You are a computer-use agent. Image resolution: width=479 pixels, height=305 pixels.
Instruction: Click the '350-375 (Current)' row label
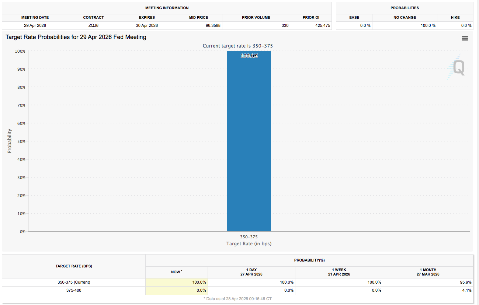tap(74, 283)
